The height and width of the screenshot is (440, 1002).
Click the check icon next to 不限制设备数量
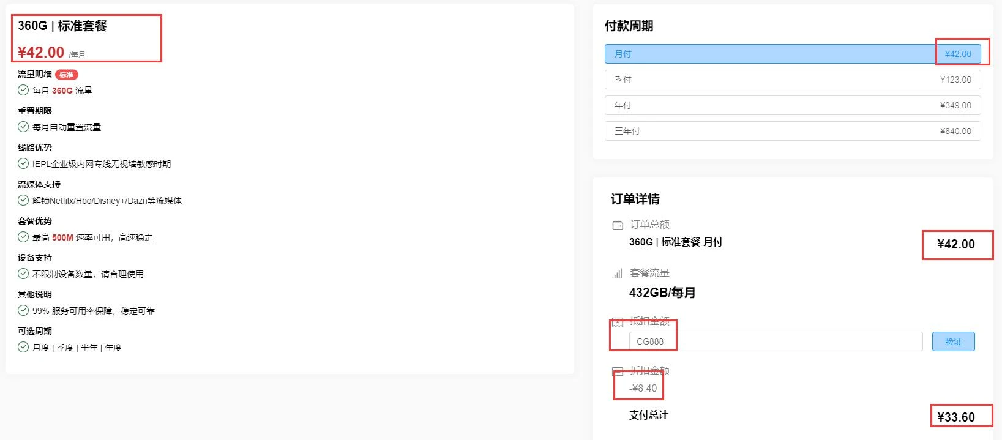(23, 274)
